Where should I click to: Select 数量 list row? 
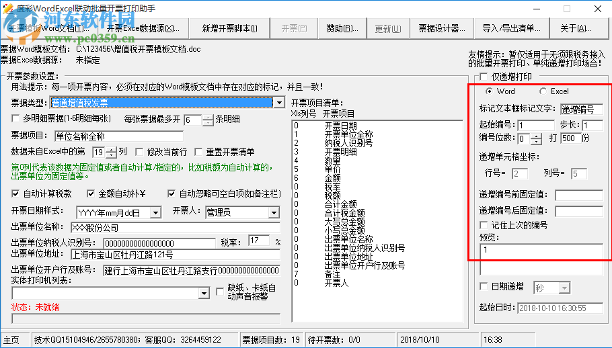point(377,161)
